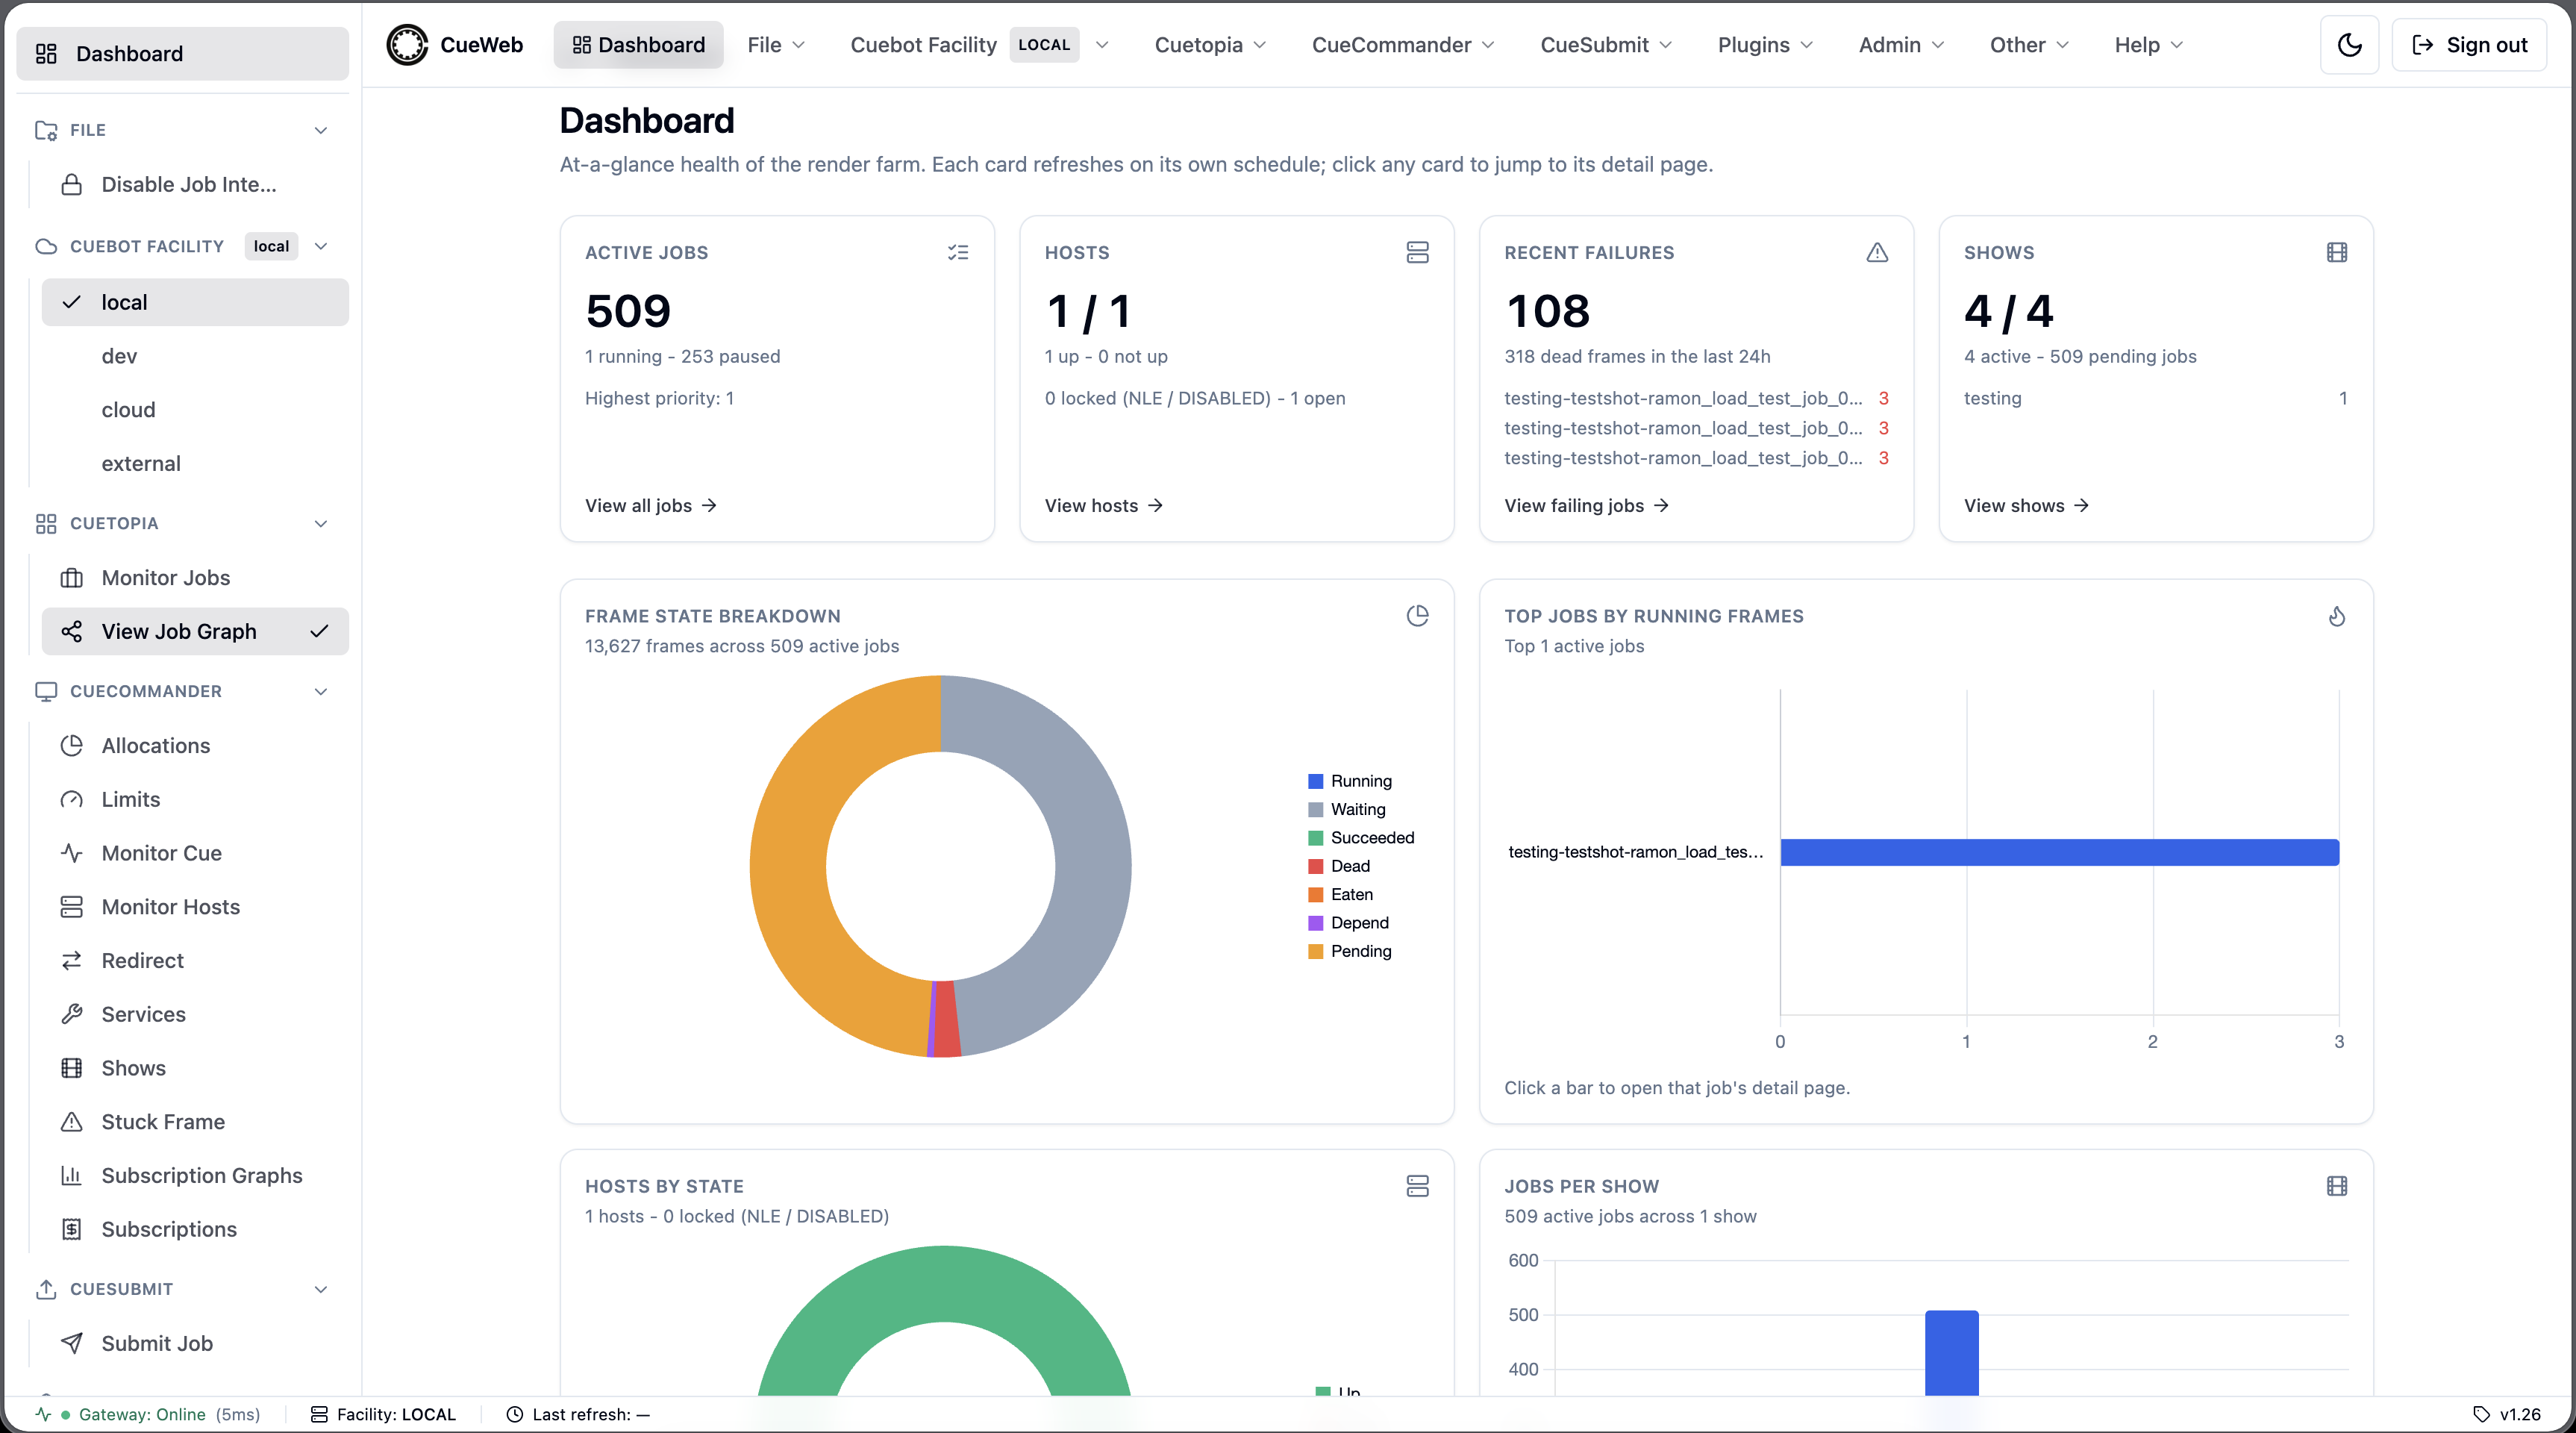Open the Cuetopia top menu

[1210, 45]
